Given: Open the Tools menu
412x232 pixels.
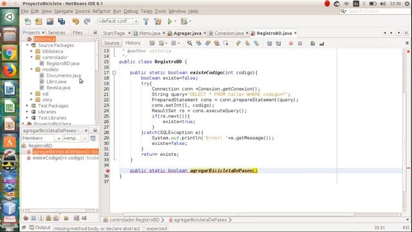Looking at the screenshot, I should [160, 11].
